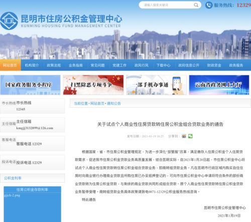Click the signature 昆明市住房公积金管理中心 under the article
This screenshot has height=222, width=251.
tap(225, 208)
